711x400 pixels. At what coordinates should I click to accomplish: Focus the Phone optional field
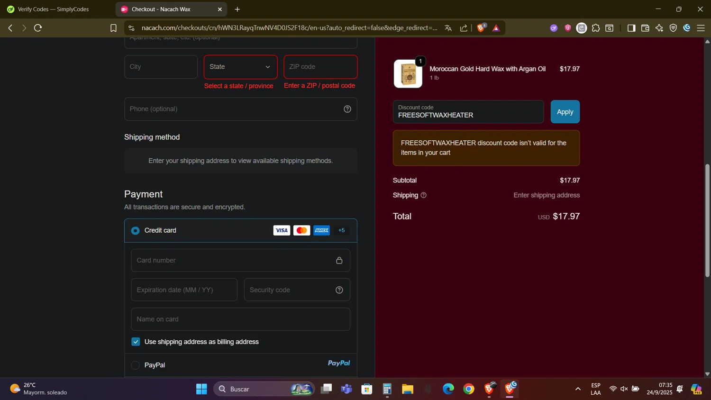[241, 109]
